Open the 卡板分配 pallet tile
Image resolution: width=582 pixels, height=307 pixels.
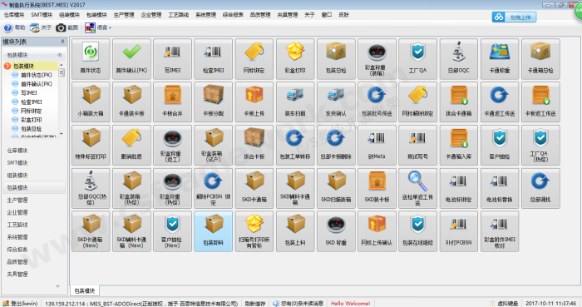click(x=214, y=102)
